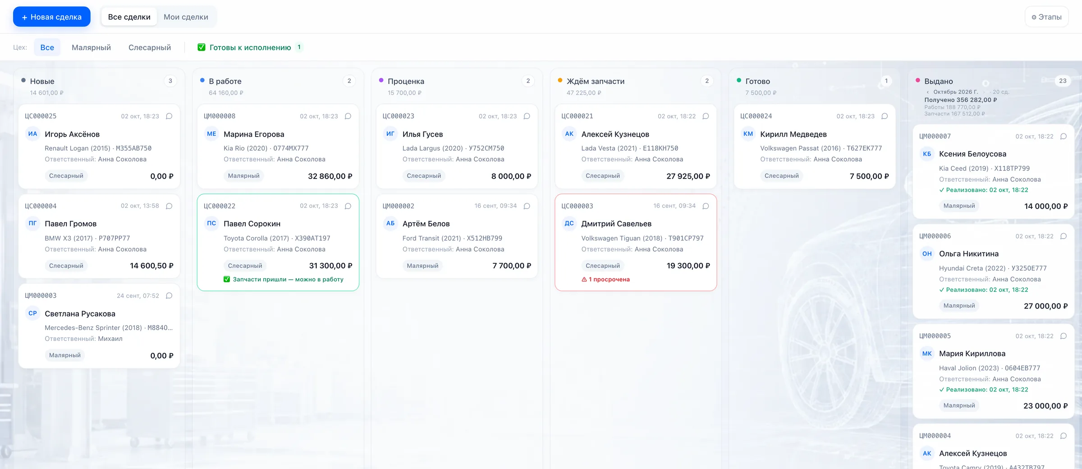Open comments on deal ЦС000025

(169, 116)
